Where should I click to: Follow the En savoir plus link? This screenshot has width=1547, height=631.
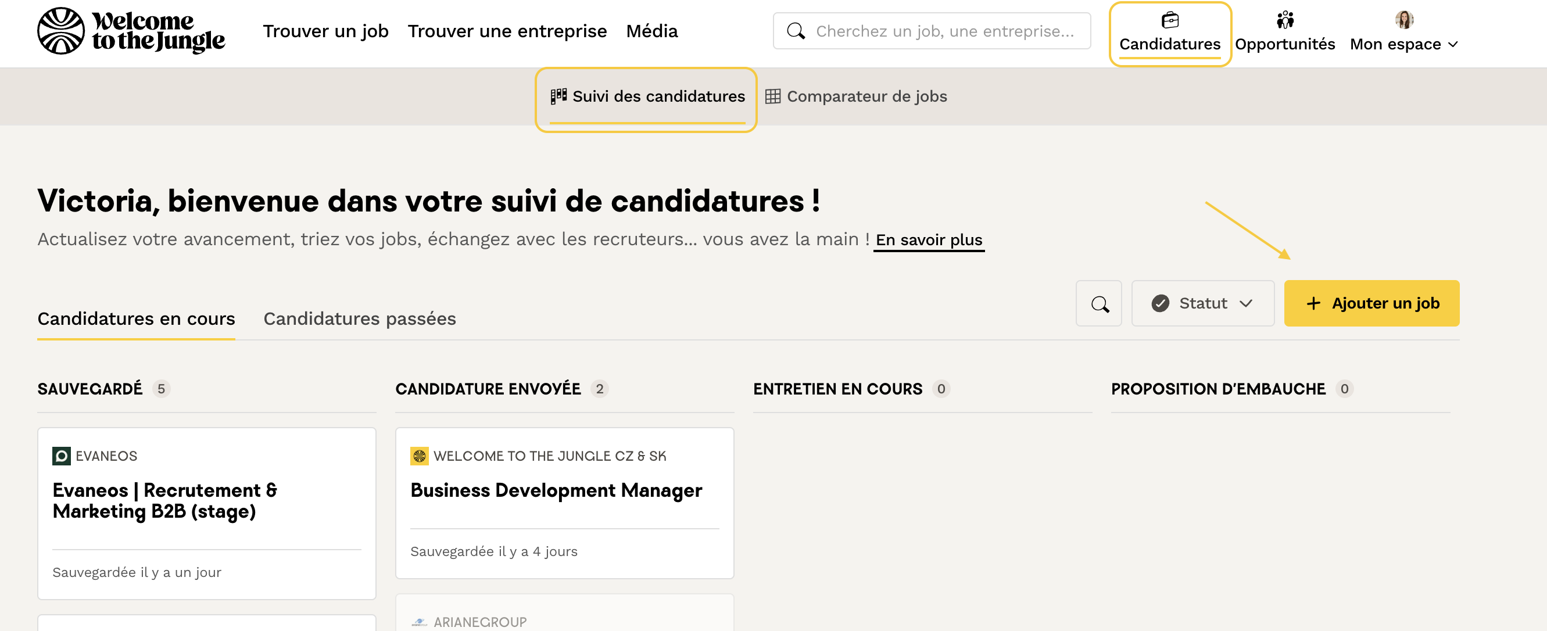[x=929, y=239]
